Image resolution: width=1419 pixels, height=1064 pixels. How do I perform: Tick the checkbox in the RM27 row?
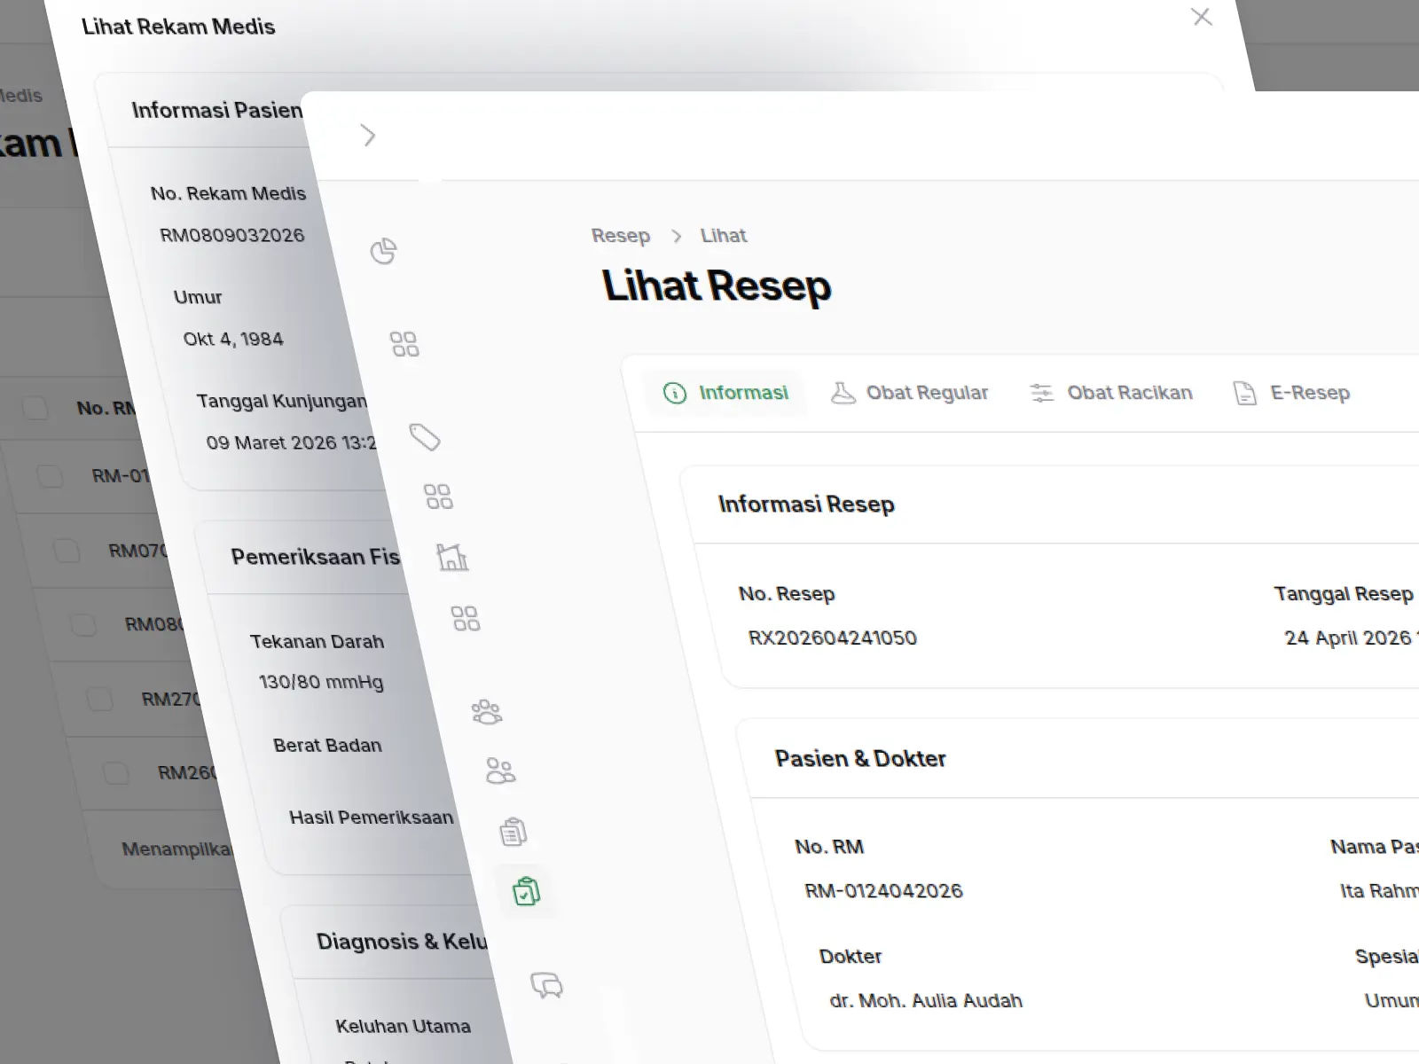point(99,699)
